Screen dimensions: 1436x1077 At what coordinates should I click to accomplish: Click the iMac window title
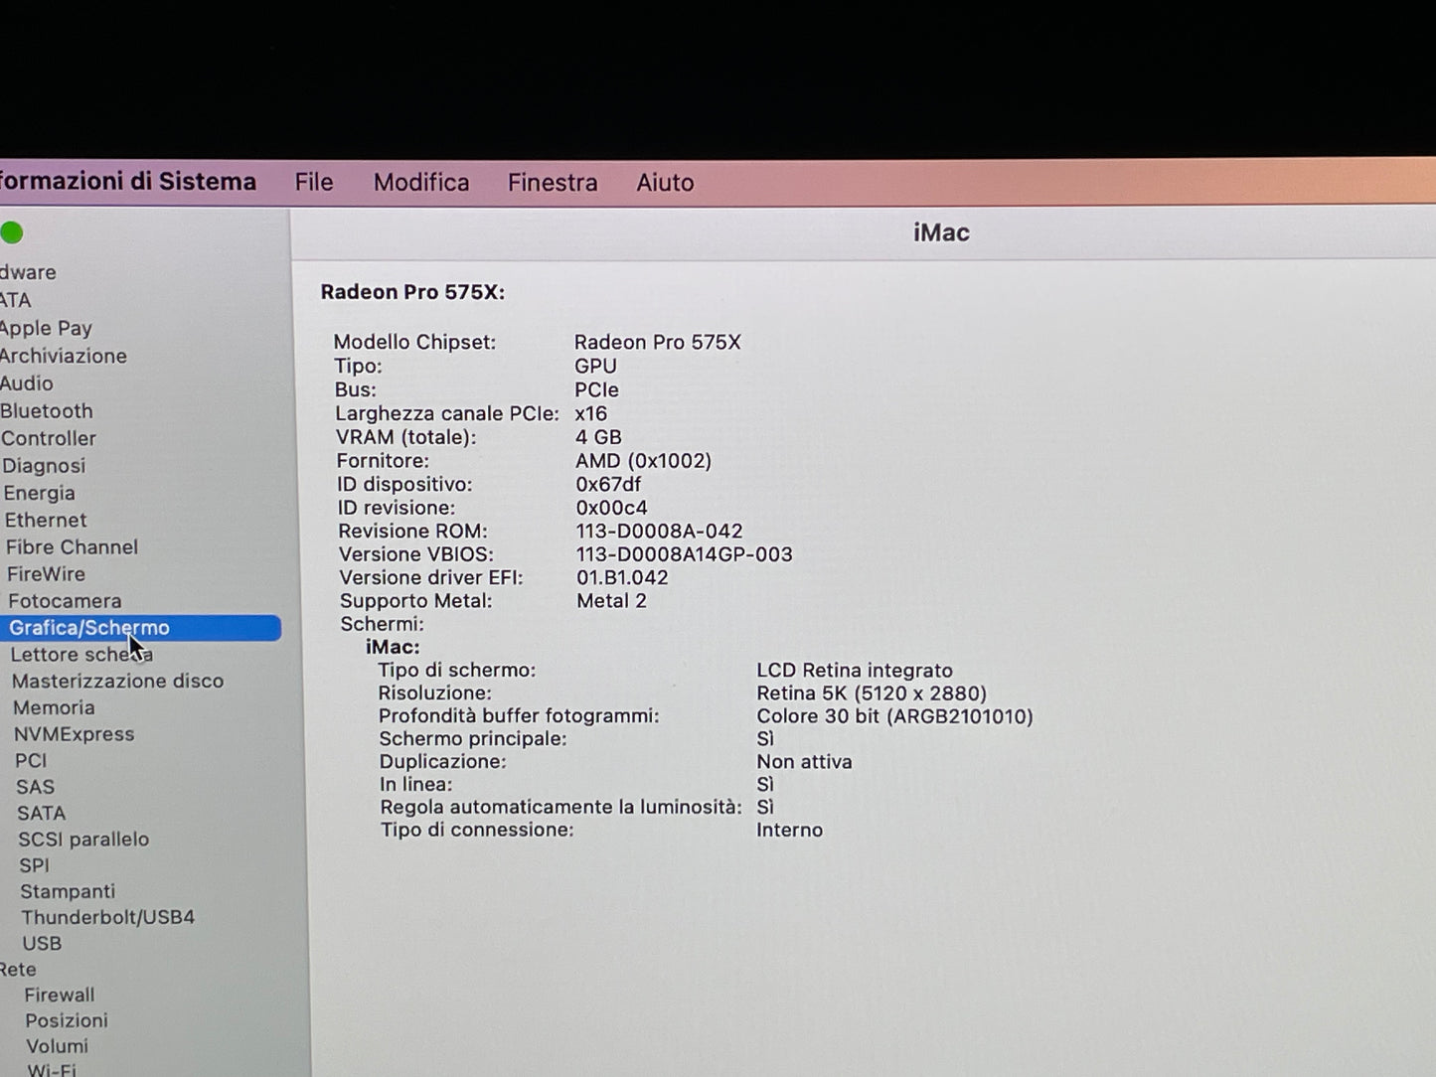(x=941, y=232)
